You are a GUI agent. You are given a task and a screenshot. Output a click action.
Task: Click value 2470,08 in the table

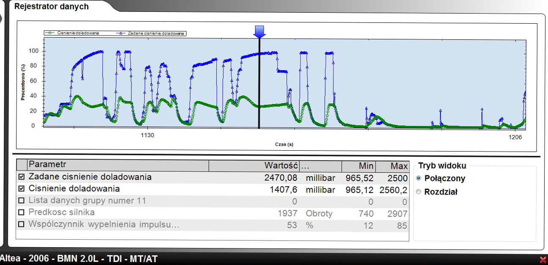tap(281, 177)
